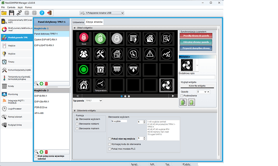Select roller blind up arrow widget
Viewport: 278px width, 166px height.
pyautogui.click(x=100, y=69)
